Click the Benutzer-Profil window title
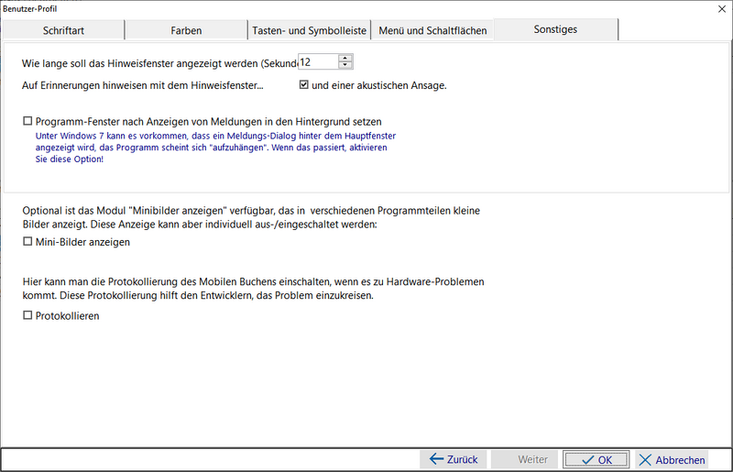This screenshot has height=472, width=733. click(30, 5)
